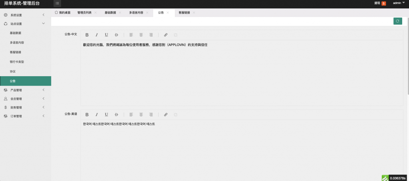Expand the 财务管理 menu

pyautogui.click(x=26, y=107)
